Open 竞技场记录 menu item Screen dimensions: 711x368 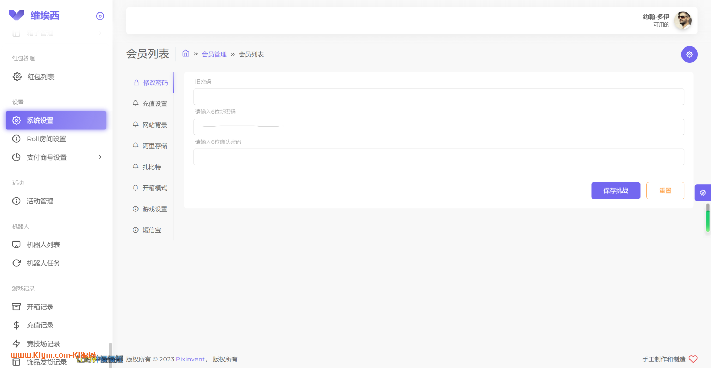(x=56, y=343)
